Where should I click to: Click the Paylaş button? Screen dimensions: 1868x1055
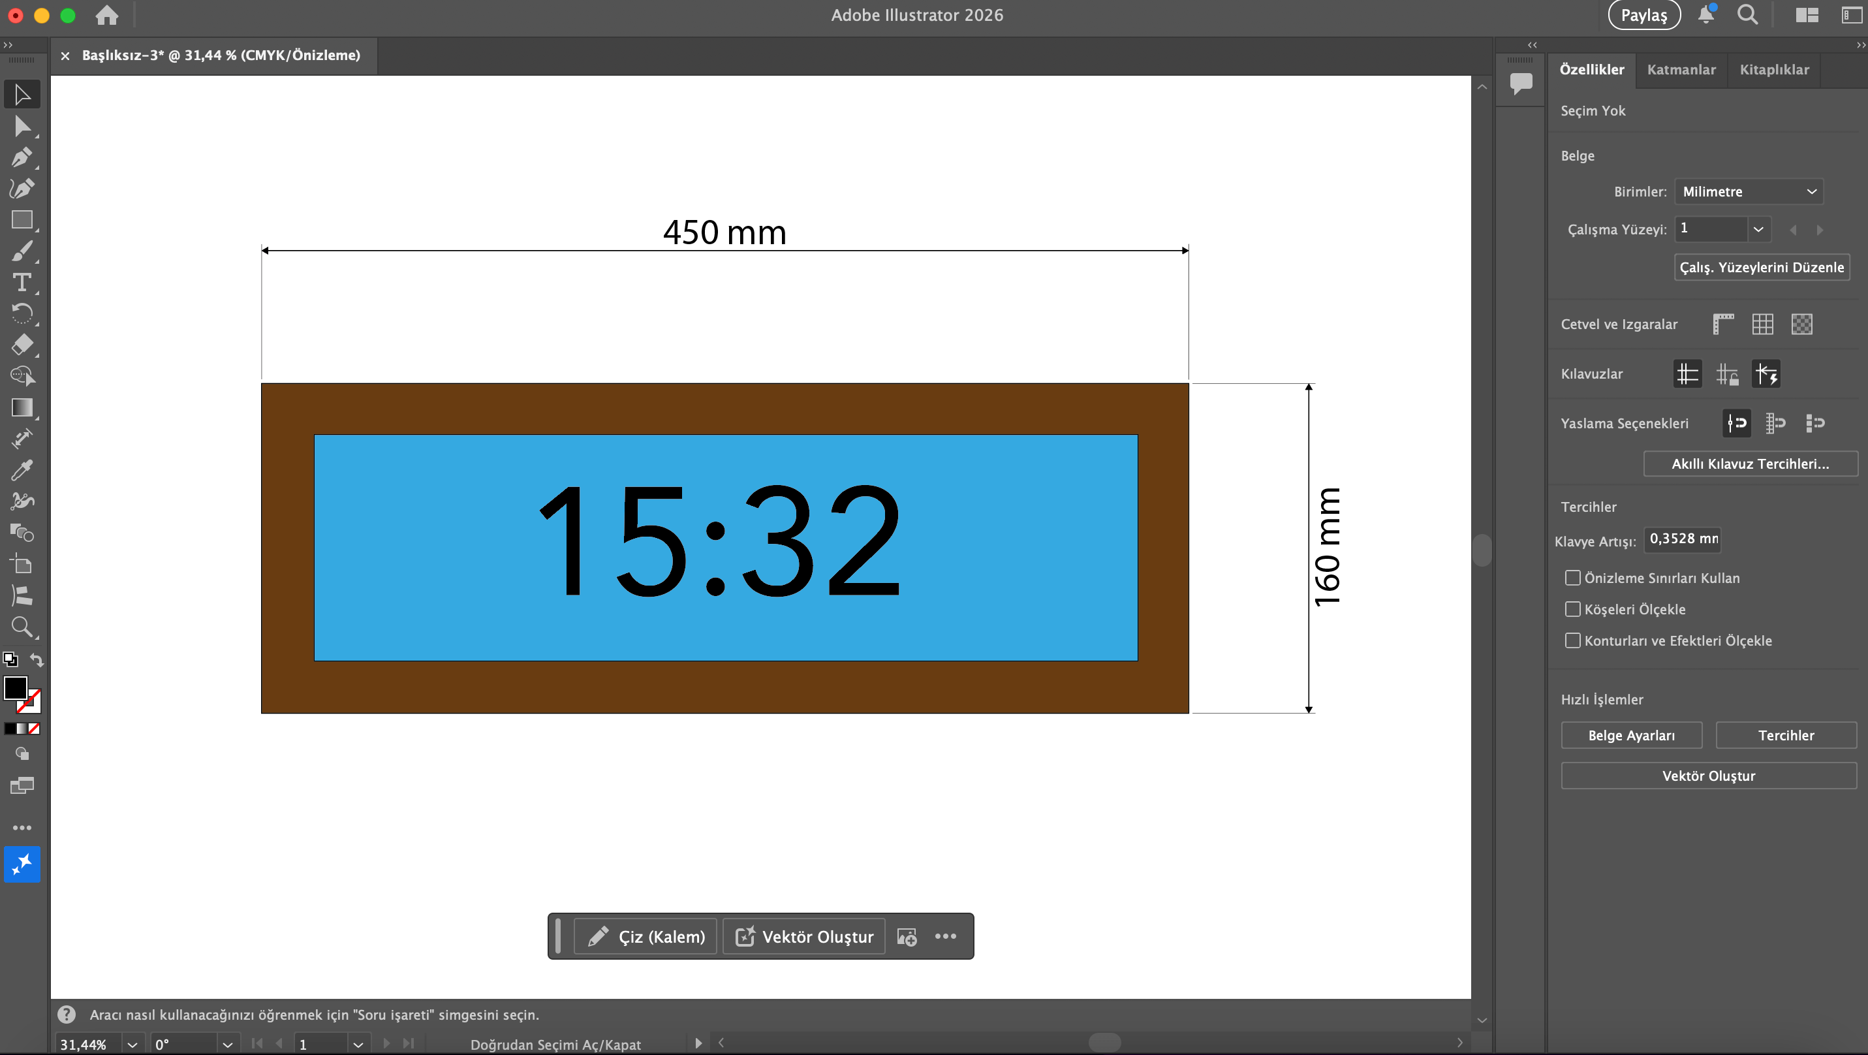1644,15
